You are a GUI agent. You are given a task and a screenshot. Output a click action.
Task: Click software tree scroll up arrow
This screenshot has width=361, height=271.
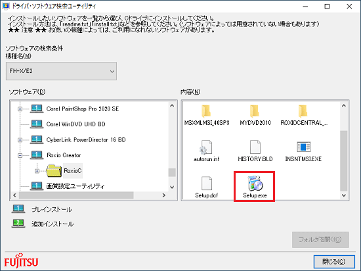[x=172, y=106]
